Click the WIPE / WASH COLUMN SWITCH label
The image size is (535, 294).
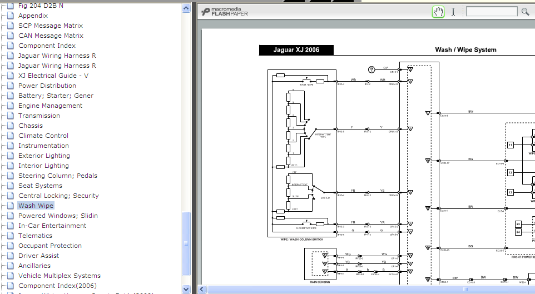click(x=301, y=240)
